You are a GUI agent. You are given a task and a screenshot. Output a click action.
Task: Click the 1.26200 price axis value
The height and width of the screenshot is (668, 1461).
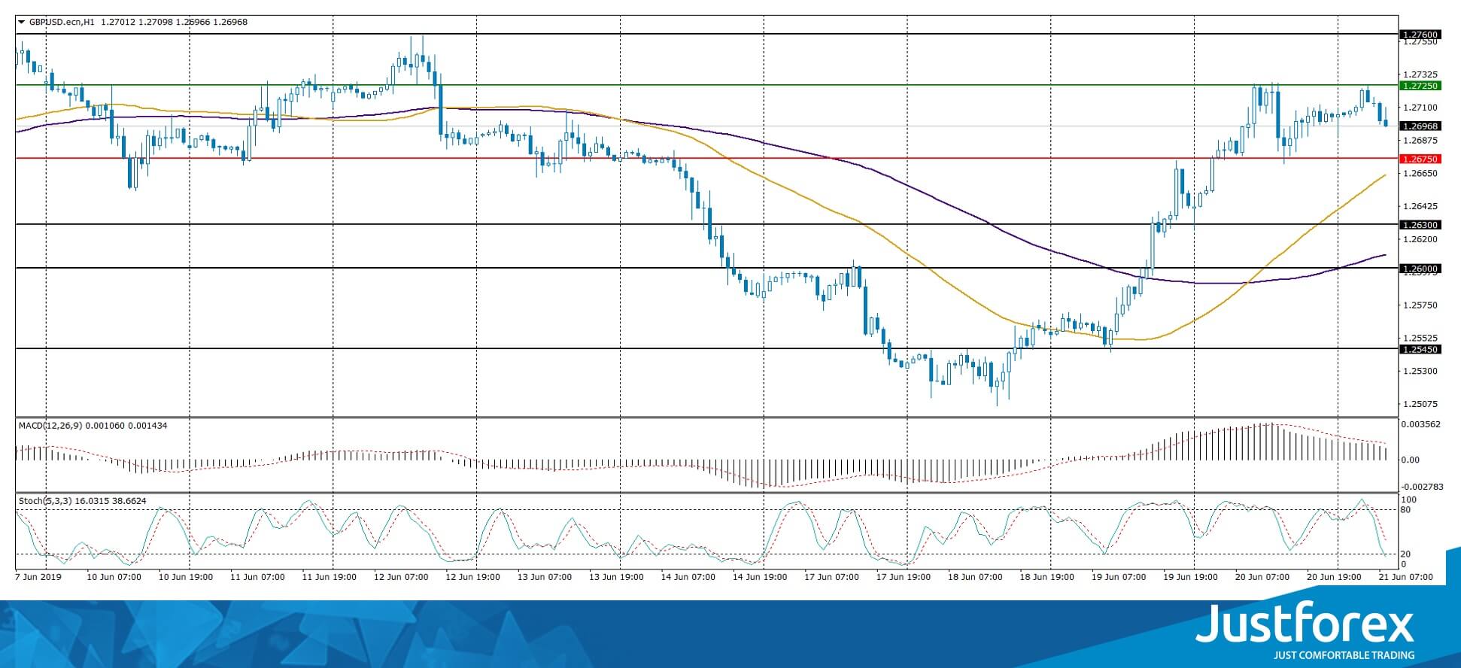pos(1420,239)
